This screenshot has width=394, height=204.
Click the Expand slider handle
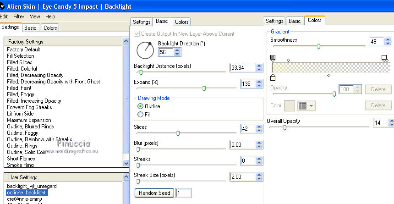click(204, 88)
